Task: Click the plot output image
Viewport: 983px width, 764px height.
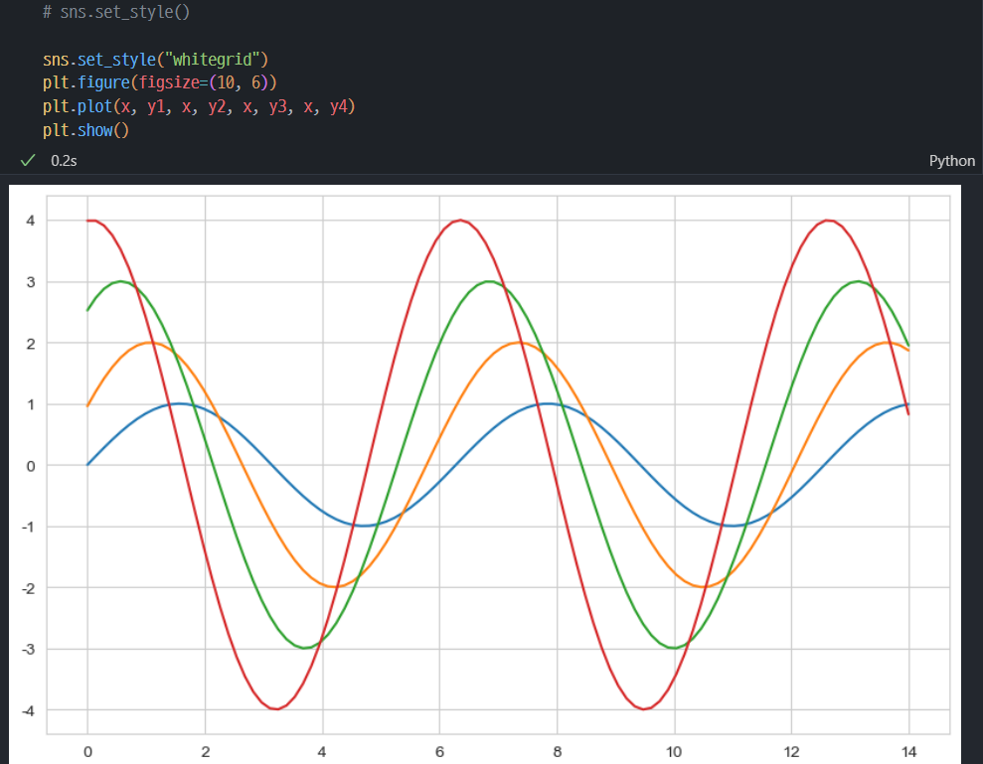Action: click(485, 475)
